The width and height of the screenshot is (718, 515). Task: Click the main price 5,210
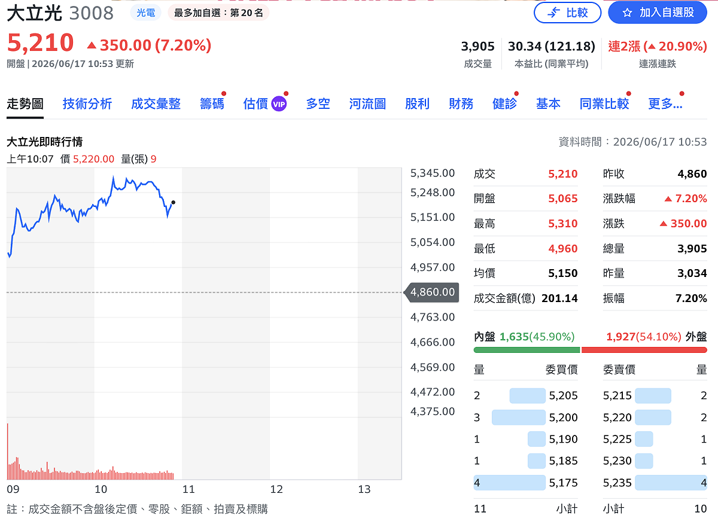pyautogui.click(x=40, y=43)
